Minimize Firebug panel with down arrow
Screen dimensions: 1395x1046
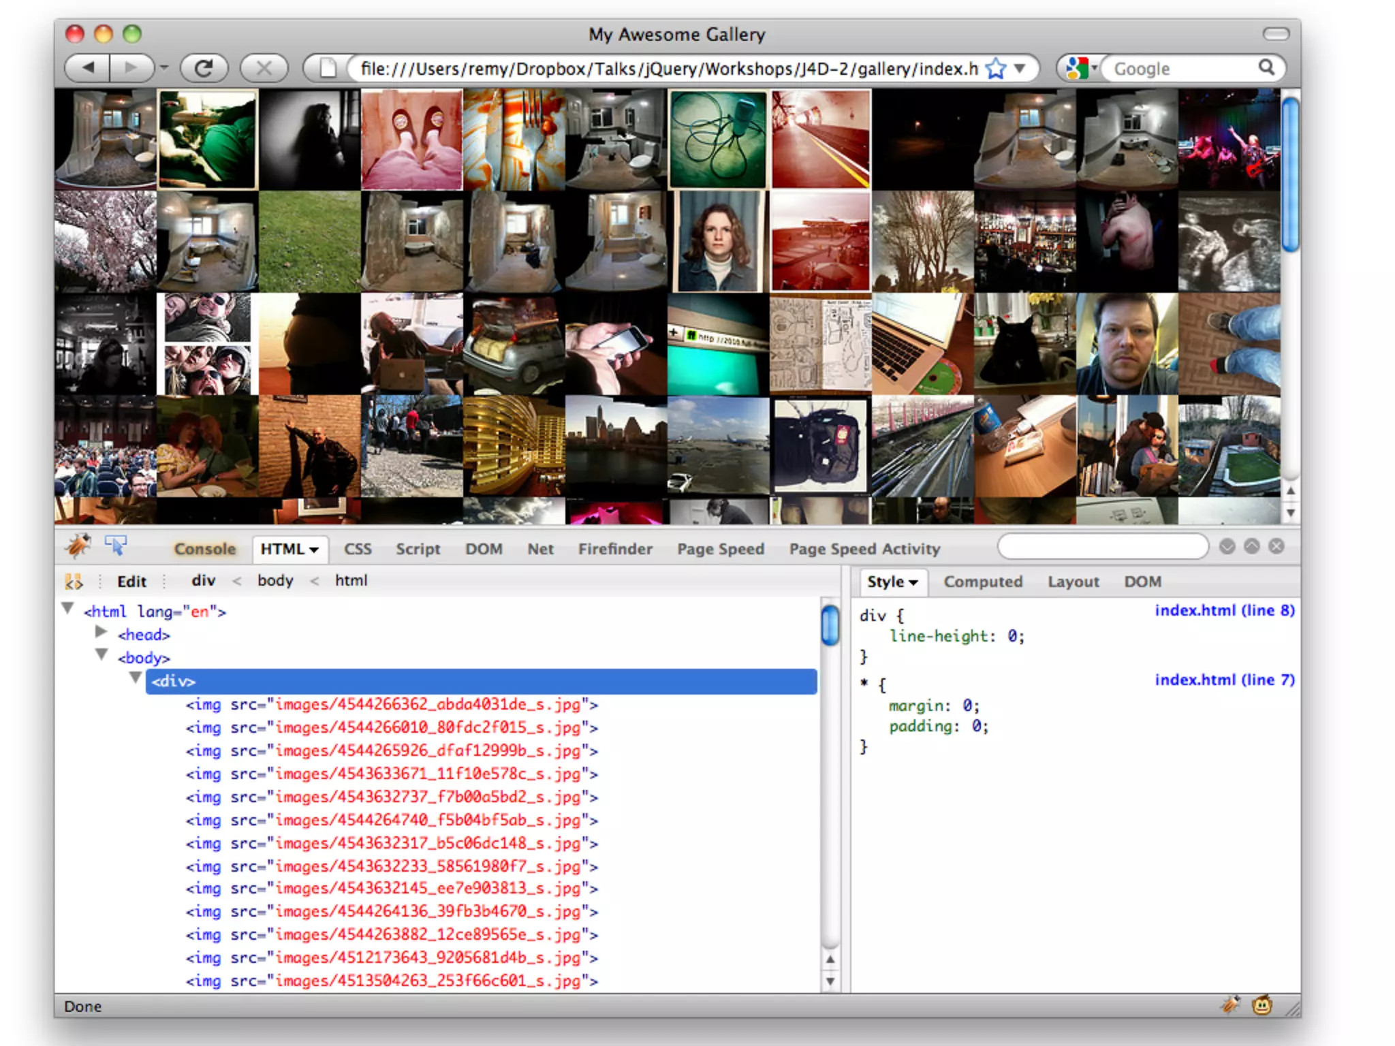1227,547
